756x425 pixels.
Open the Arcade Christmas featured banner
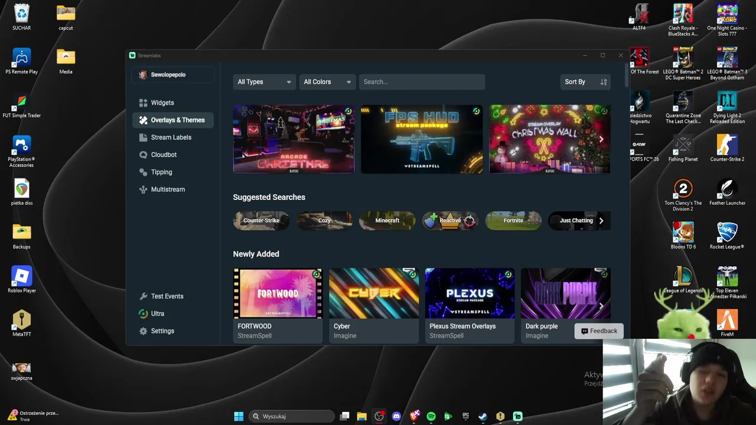pos(294,139)
